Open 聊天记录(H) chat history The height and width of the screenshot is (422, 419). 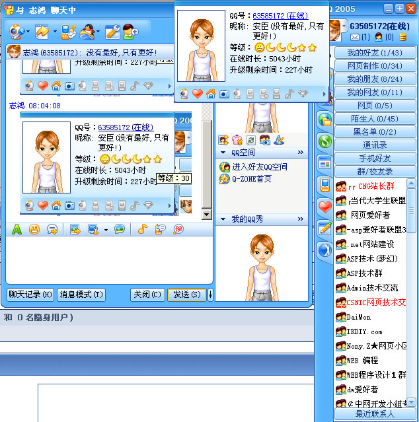[x=30, y=295]
